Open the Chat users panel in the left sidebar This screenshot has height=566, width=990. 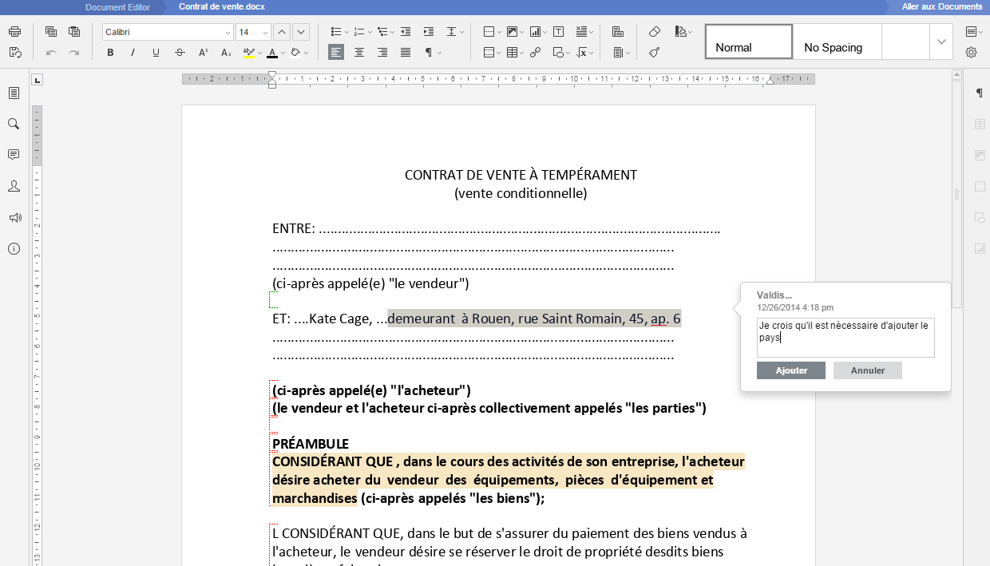14,186
